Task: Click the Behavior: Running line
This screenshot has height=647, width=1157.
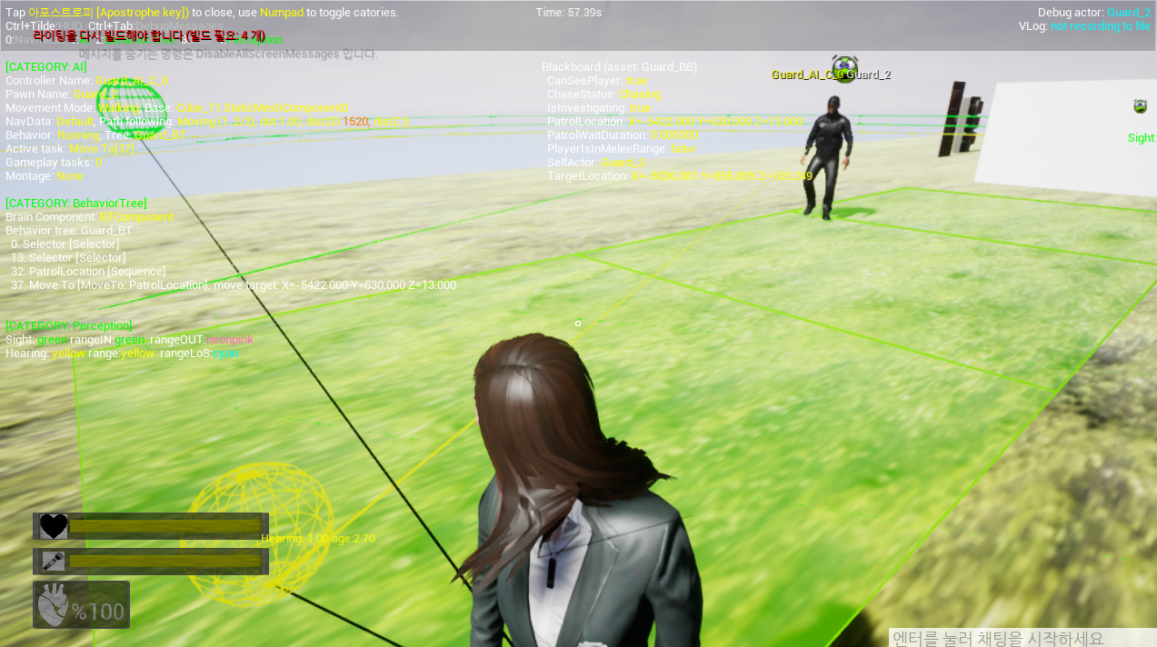Action: 95,135
